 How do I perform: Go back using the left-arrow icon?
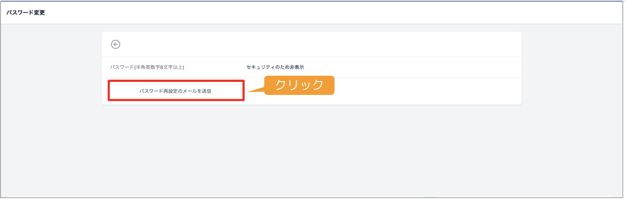(115, 44)
